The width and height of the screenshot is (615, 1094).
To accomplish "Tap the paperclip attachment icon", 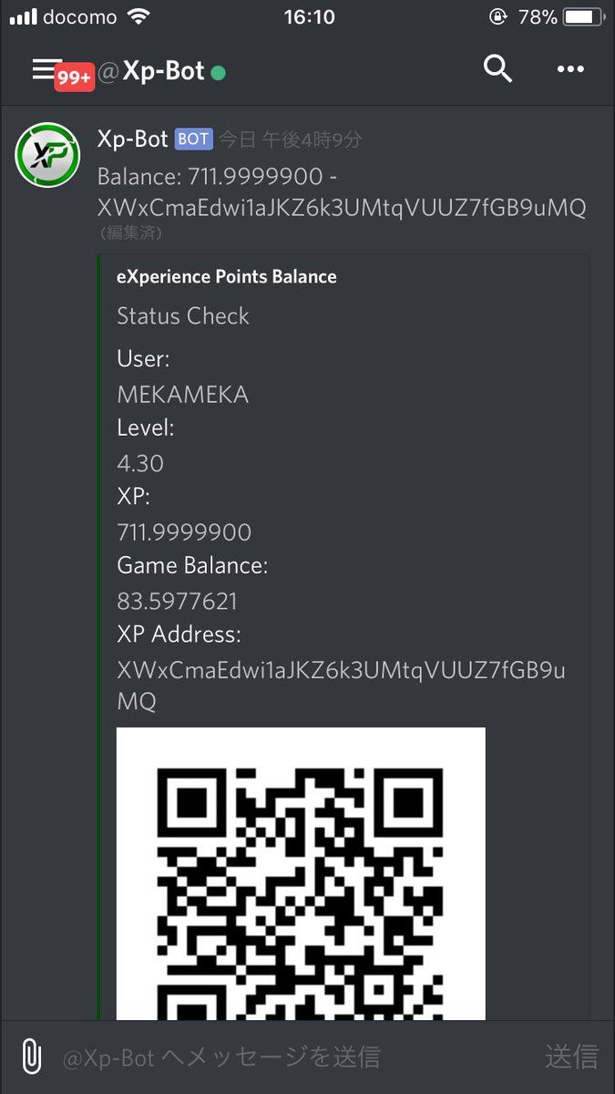I will [31, 1057].
